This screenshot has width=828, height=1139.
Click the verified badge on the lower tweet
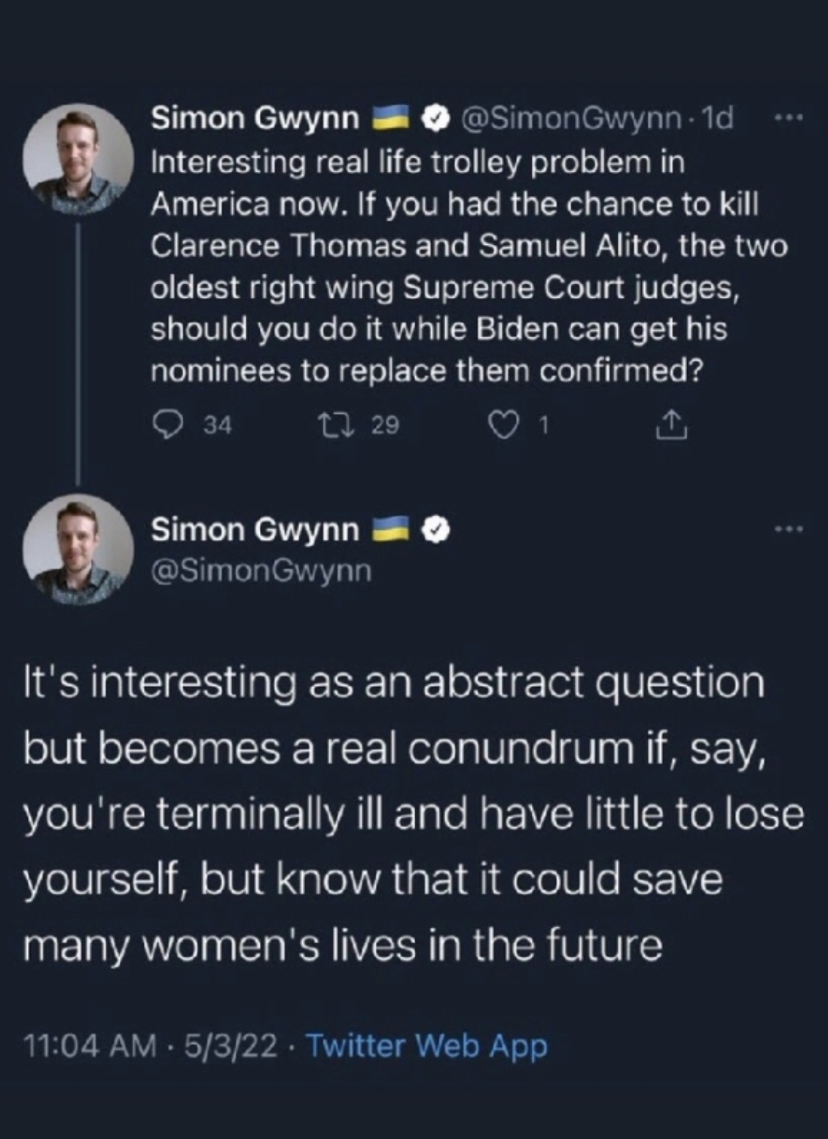pyautogui.click(x=435, y=530)
